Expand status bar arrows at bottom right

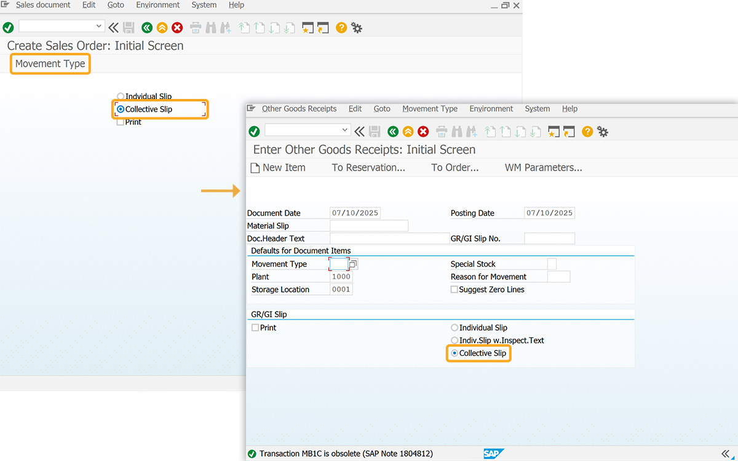point(726,454)
